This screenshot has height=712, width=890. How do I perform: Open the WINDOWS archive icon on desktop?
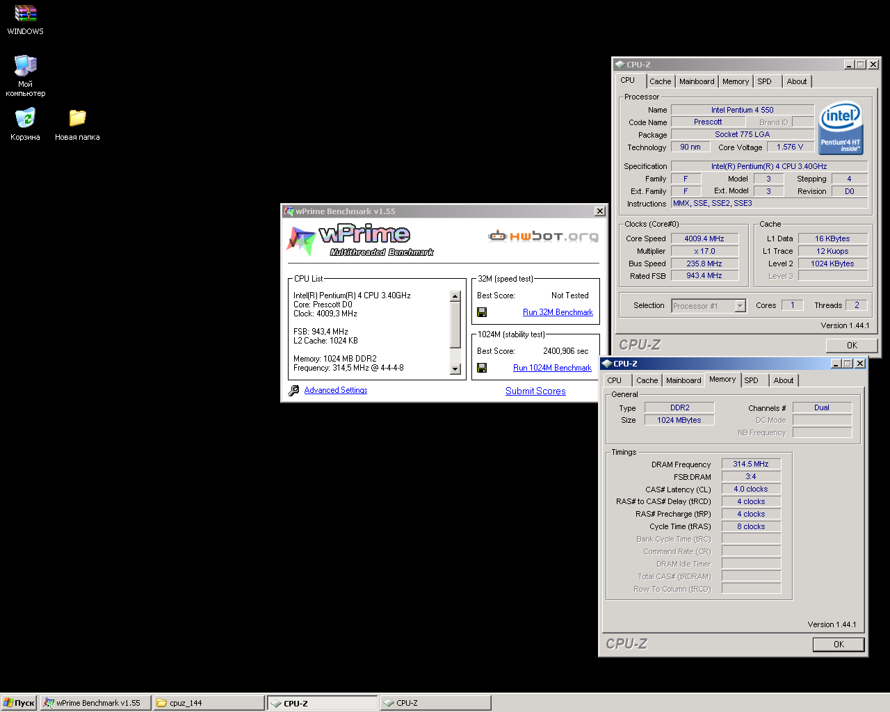[x=25, y=14]
